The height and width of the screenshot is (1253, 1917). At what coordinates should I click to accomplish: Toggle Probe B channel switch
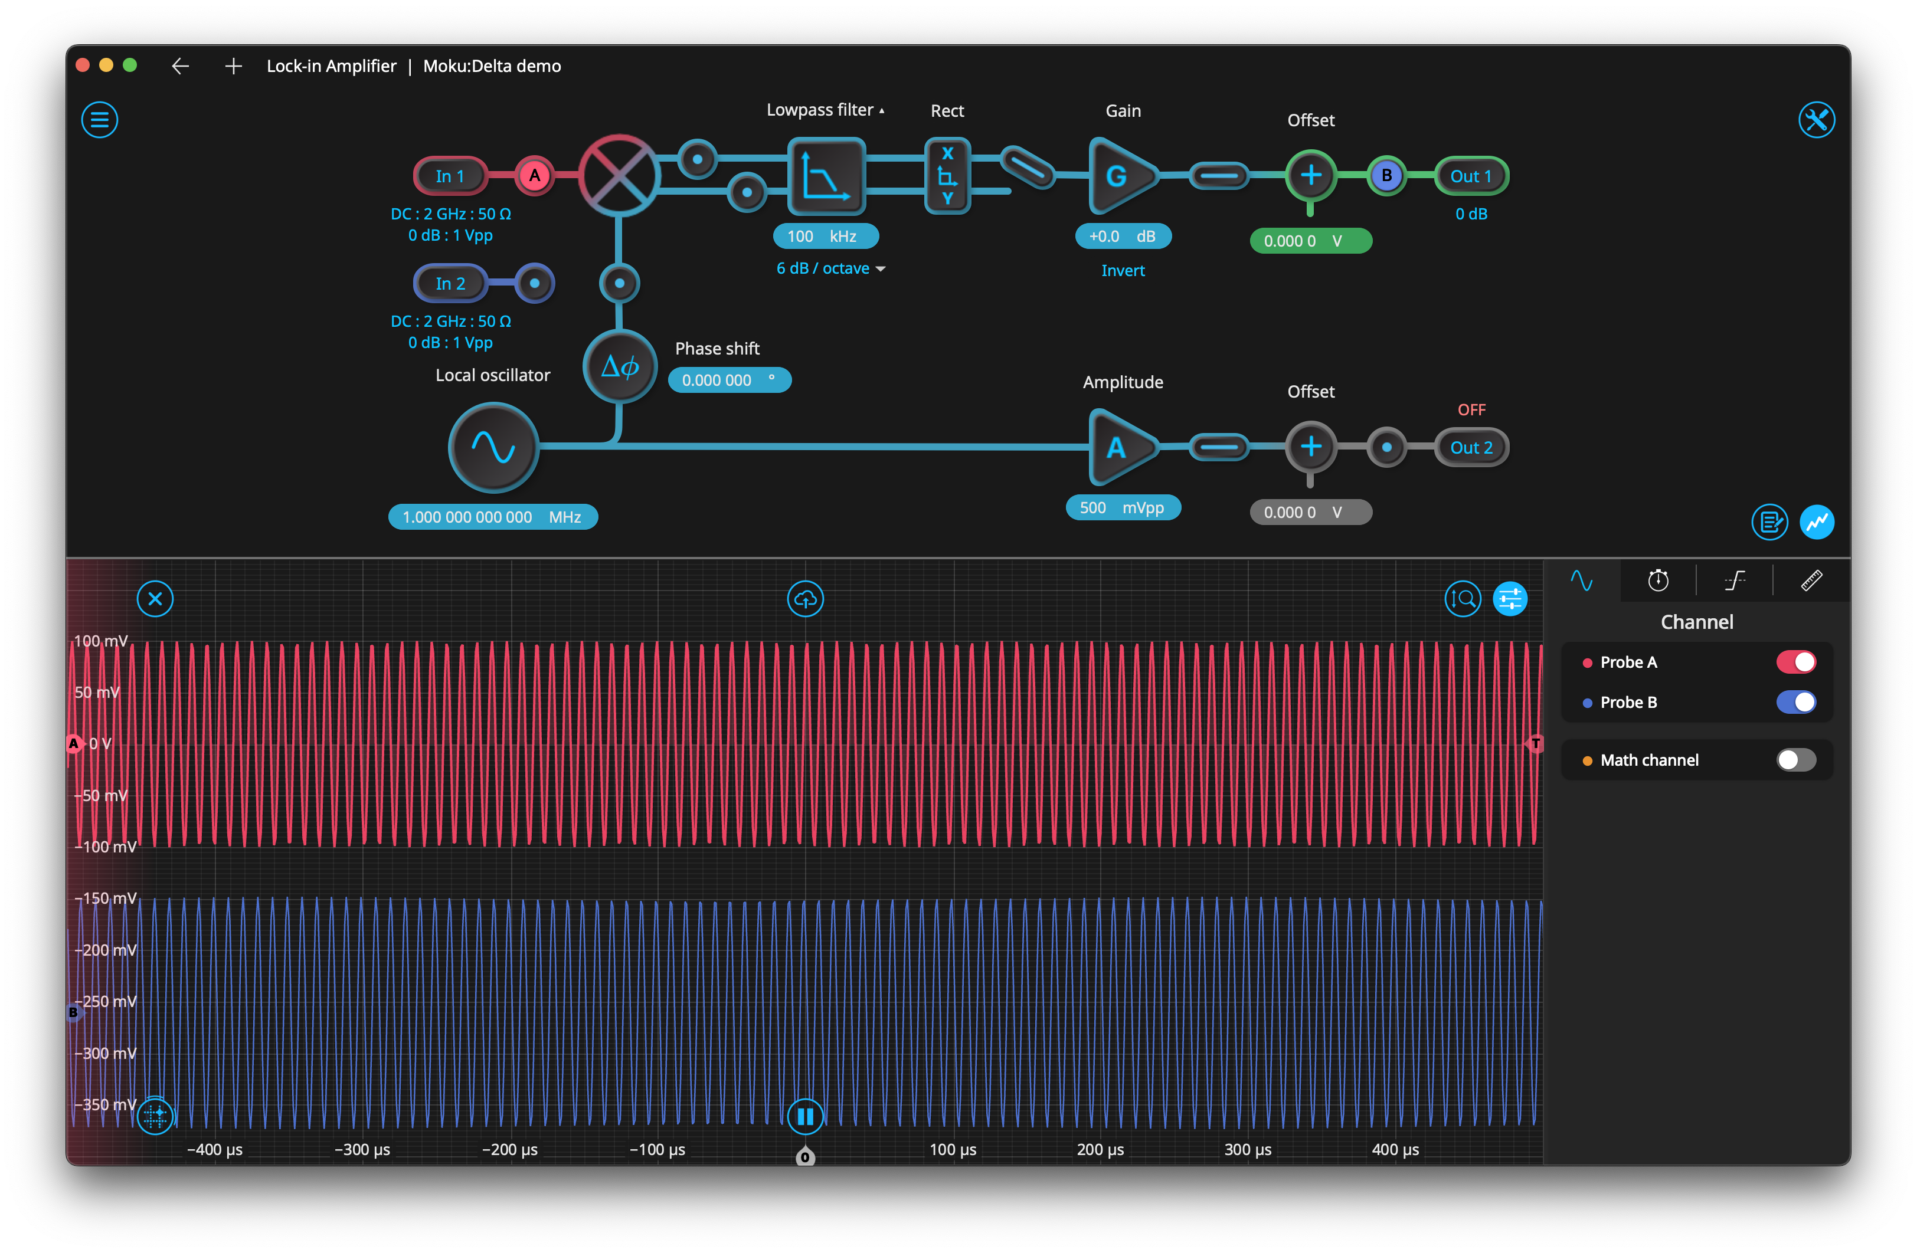1795,702
